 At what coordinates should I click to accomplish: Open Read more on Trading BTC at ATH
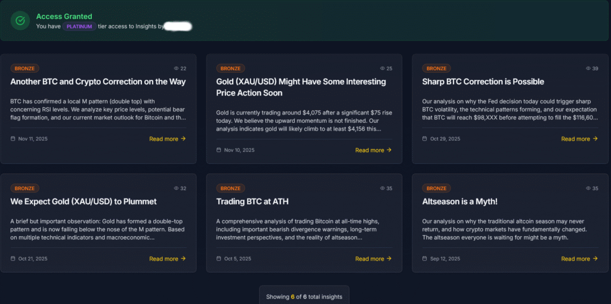[373, 259]
